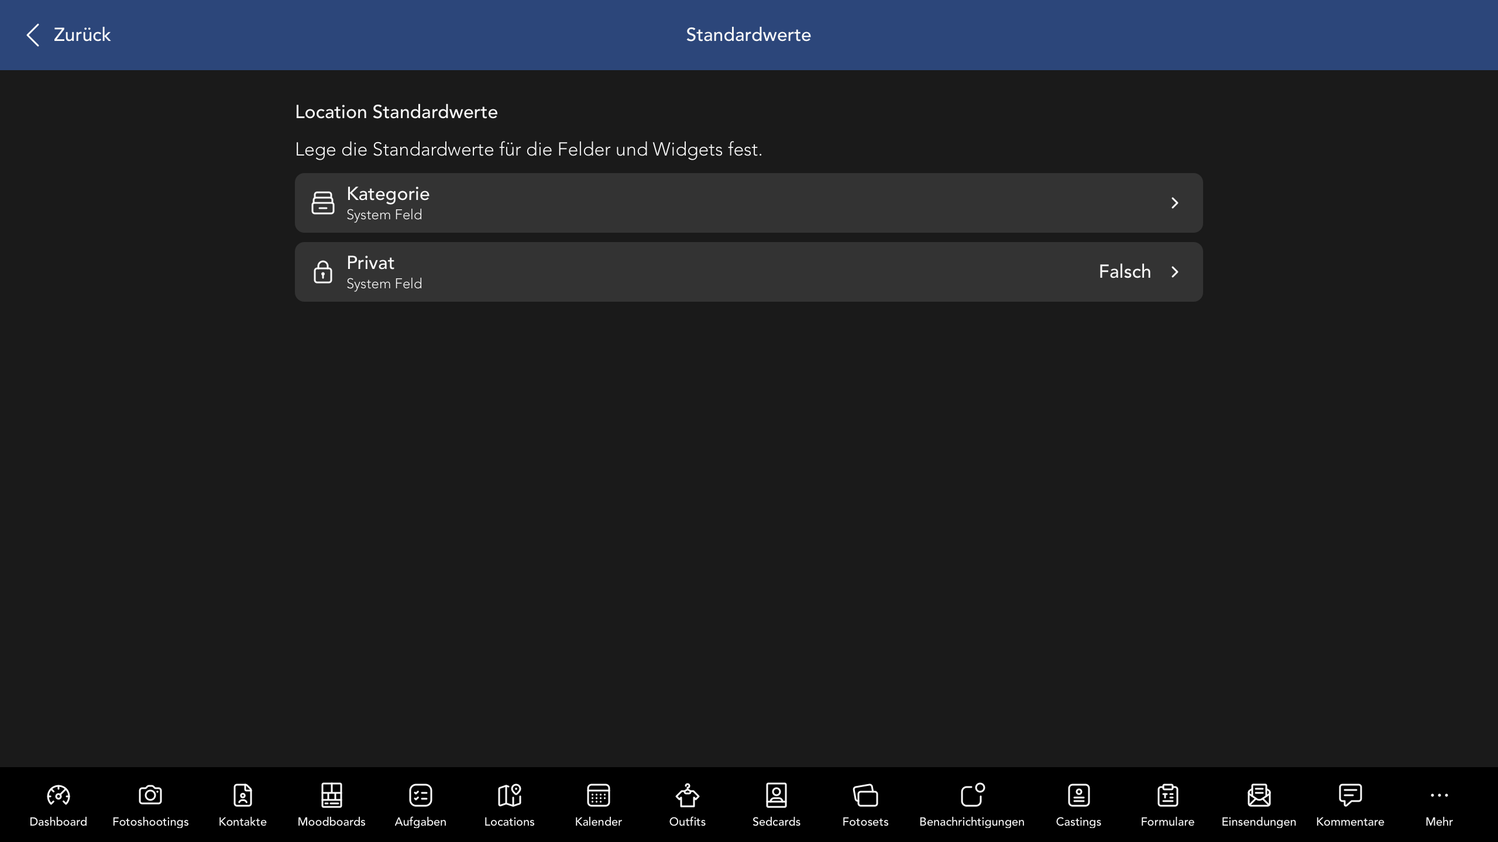This screenshot has width=1498, height=842.
Task: Click the description text about Felder und Widgets
Action: click(528, 150)
